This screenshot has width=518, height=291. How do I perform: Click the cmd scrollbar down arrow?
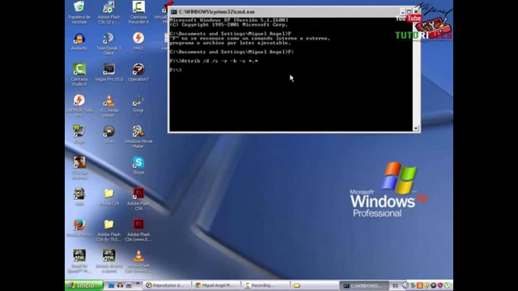[x=416, y=129]
